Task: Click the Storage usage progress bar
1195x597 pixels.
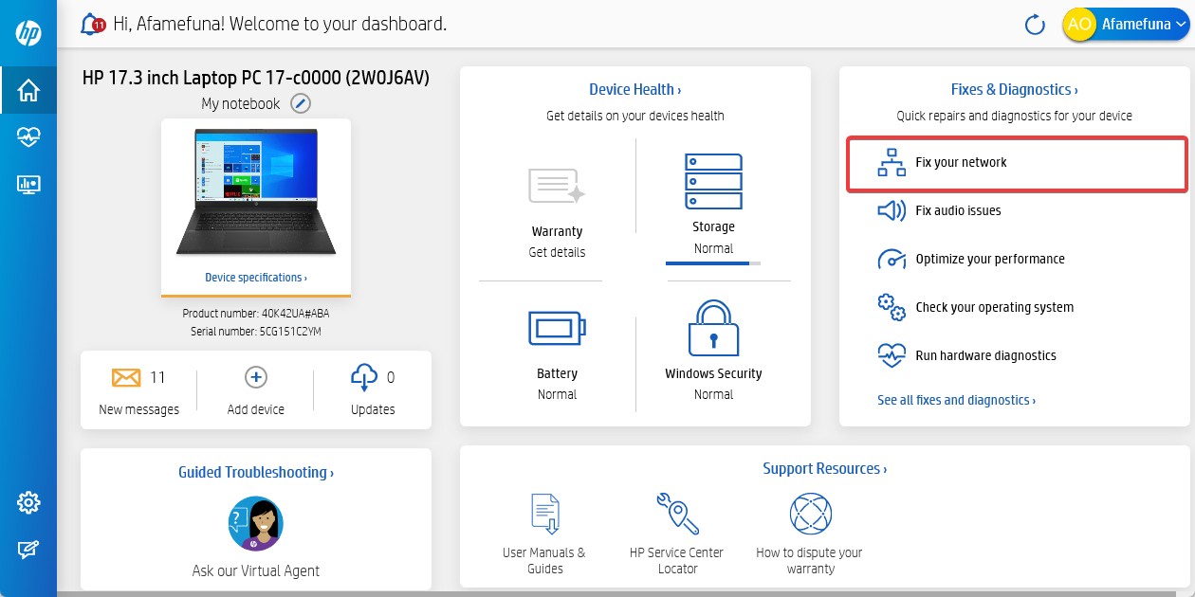Action: pos(713,262)
